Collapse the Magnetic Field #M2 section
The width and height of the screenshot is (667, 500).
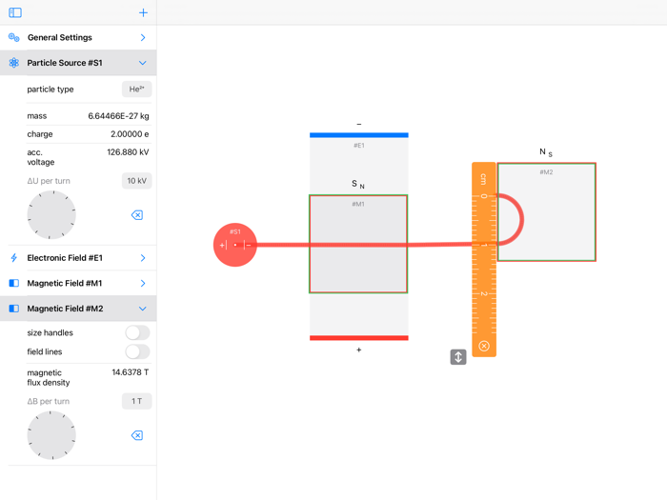(143, 309)
